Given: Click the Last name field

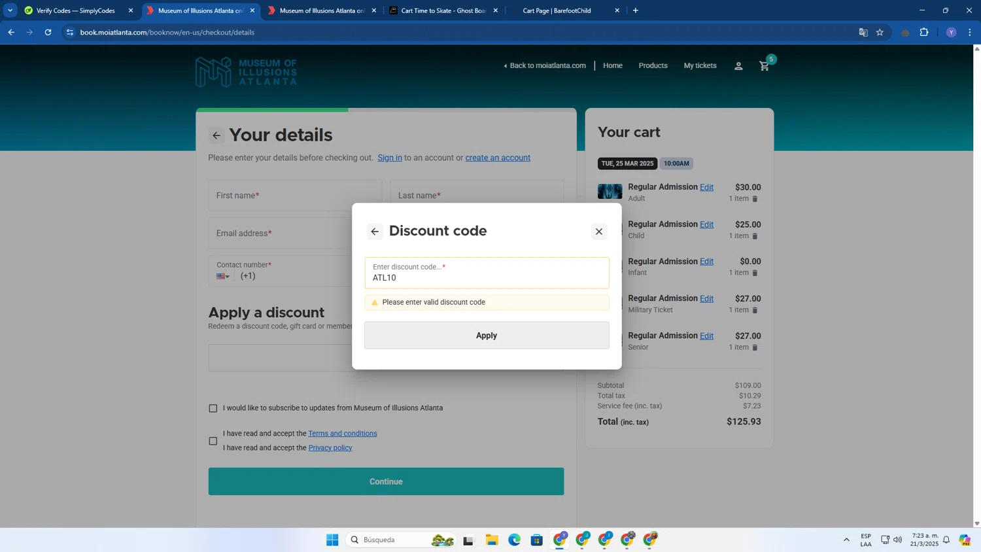Looking at the screenshot, I should 477,196.
